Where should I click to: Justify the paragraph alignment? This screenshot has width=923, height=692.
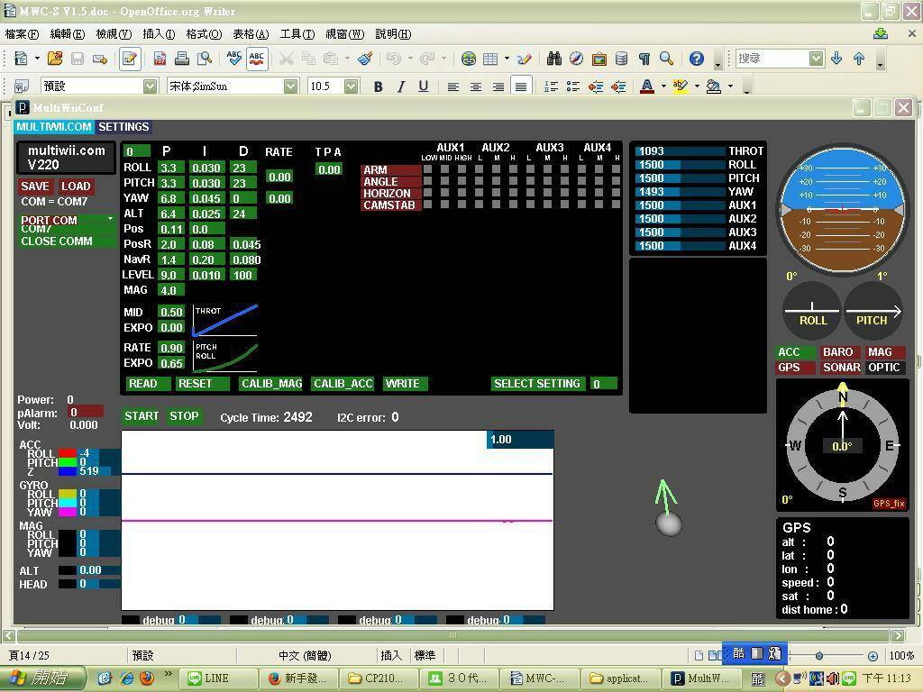(x=521, y=86)
